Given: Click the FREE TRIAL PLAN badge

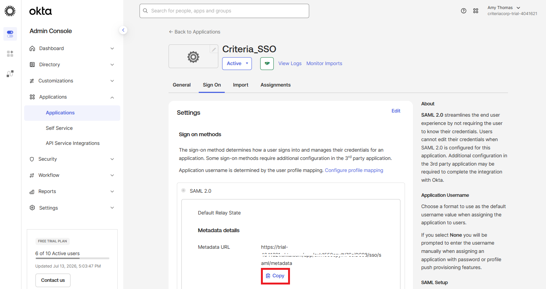Looking at the screenshot, I should pos(53,241).
